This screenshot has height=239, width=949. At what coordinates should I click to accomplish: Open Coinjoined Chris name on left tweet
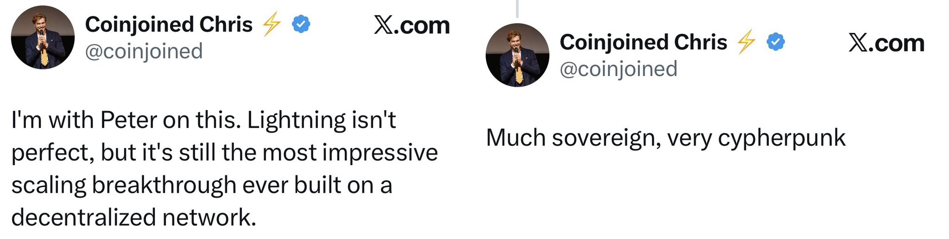coord(169,24)
